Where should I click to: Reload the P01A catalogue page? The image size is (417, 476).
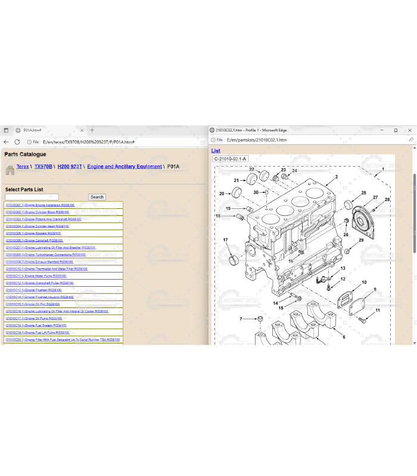tap(17, 142)
